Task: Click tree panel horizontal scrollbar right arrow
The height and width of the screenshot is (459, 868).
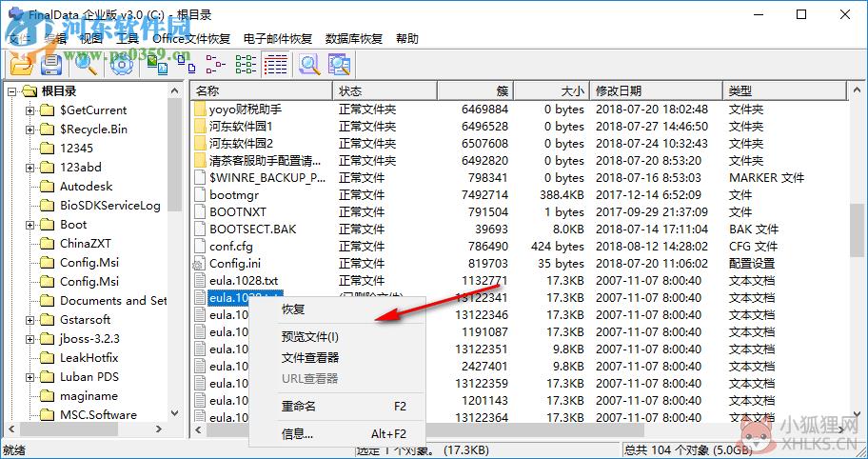Action: click(159, 429)
